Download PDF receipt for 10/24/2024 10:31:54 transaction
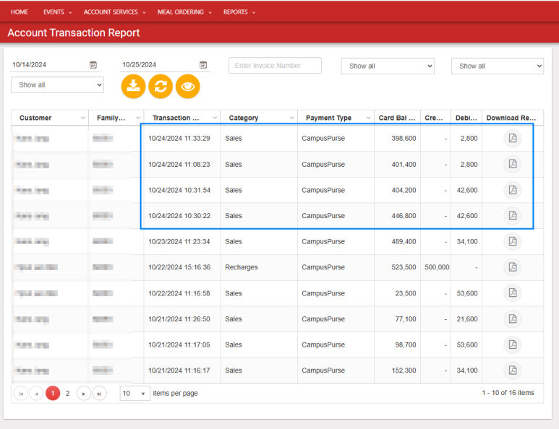The height and width of the screenshot is (429, 559). [513, 190]
